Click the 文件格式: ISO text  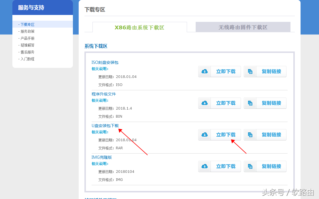tap(110, 85)
